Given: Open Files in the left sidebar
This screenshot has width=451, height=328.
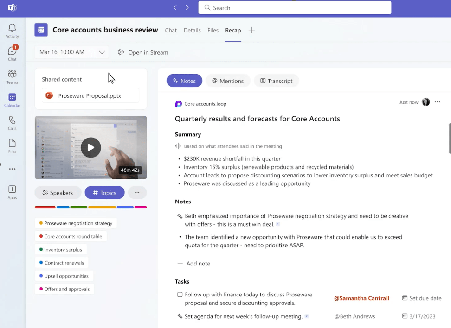Looking at the screenshot, I should point(12,145).
